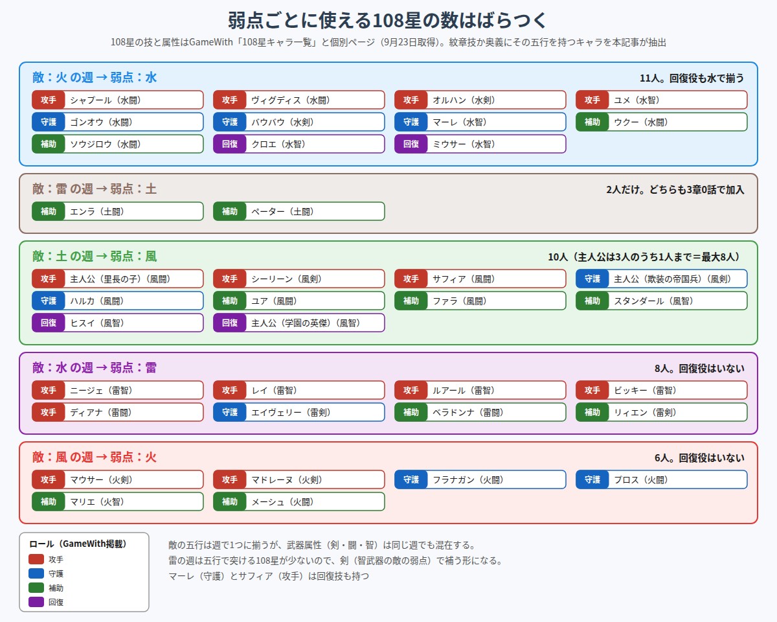Image resolution: width=777 pixels, height=622 pixels.
Task: Click the エイヴェリー（雷剣） guardian card
Action: tap(299, 412)
